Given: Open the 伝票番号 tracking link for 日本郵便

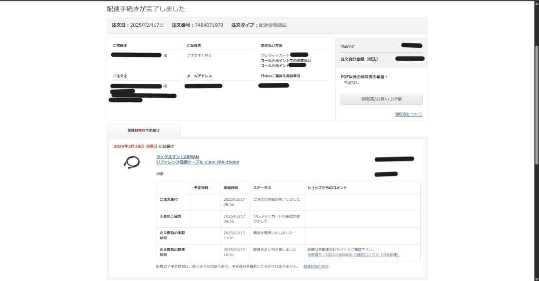Looking at the screenshot, I should pos(353,255).
